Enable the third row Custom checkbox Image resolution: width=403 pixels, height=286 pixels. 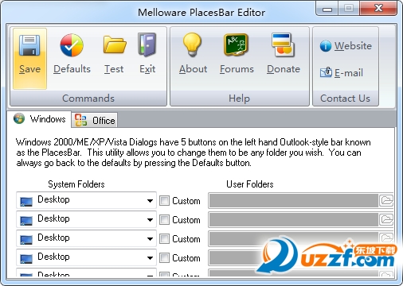point(164,239)
